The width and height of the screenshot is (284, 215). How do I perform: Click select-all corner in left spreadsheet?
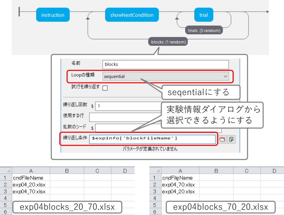click(x=6, y=171)
